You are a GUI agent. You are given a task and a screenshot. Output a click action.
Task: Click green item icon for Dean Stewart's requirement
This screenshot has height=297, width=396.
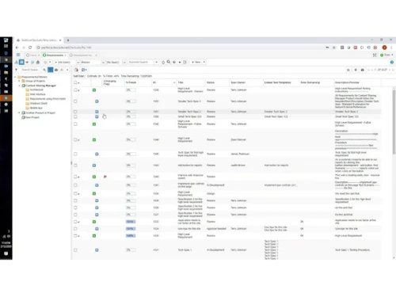pyautogui.click(x=94, y=139)
